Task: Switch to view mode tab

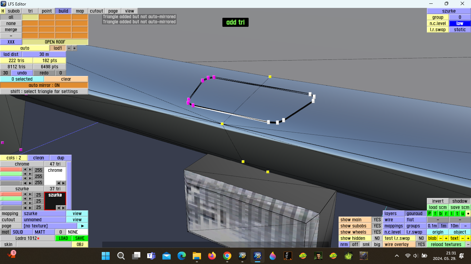Action: pyautogui.click(x=130, y=11)
